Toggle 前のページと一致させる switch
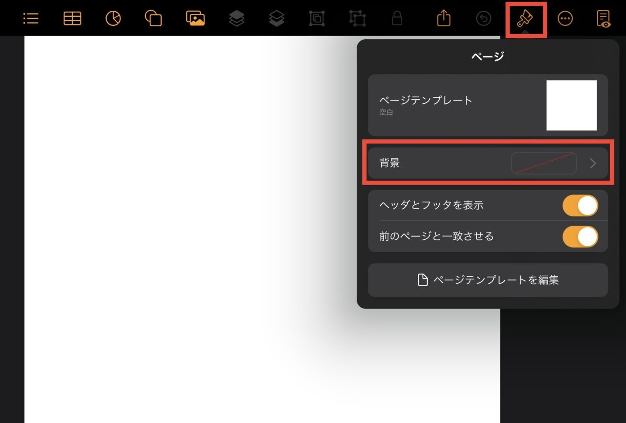This screenshot has width=626, height=423. click(580, 237)
